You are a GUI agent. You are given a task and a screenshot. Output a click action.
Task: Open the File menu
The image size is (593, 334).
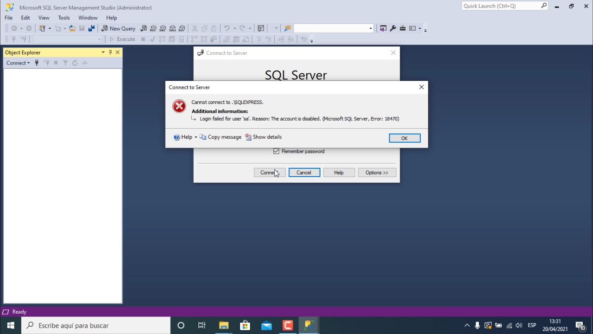[x=9, y=18]
